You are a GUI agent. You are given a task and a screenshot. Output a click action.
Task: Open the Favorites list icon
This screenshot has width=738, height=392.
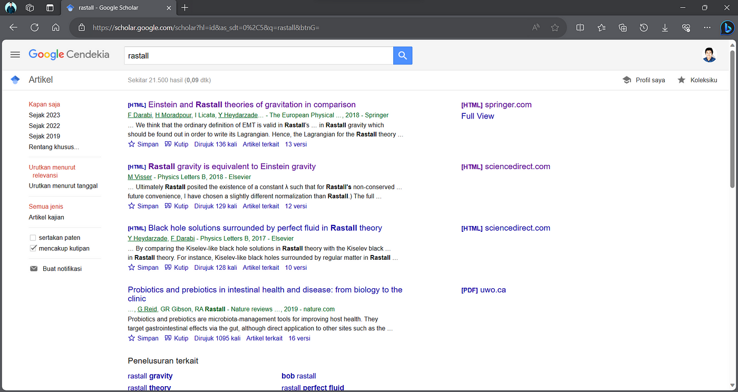(601, 27)
